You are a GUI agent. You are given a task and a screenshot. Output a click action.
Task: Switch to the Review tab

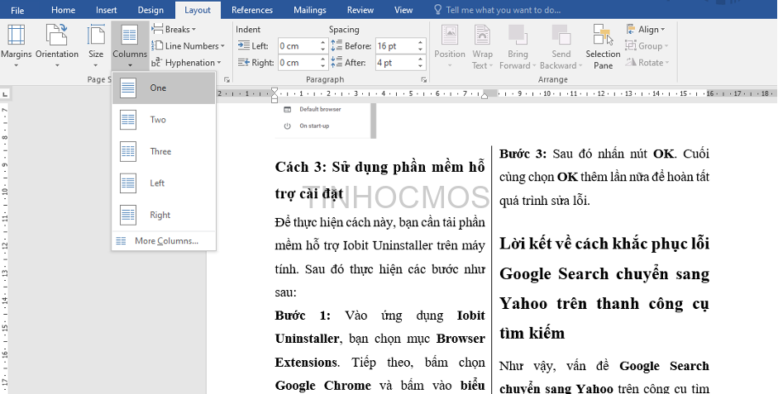(x=360, y=10)
